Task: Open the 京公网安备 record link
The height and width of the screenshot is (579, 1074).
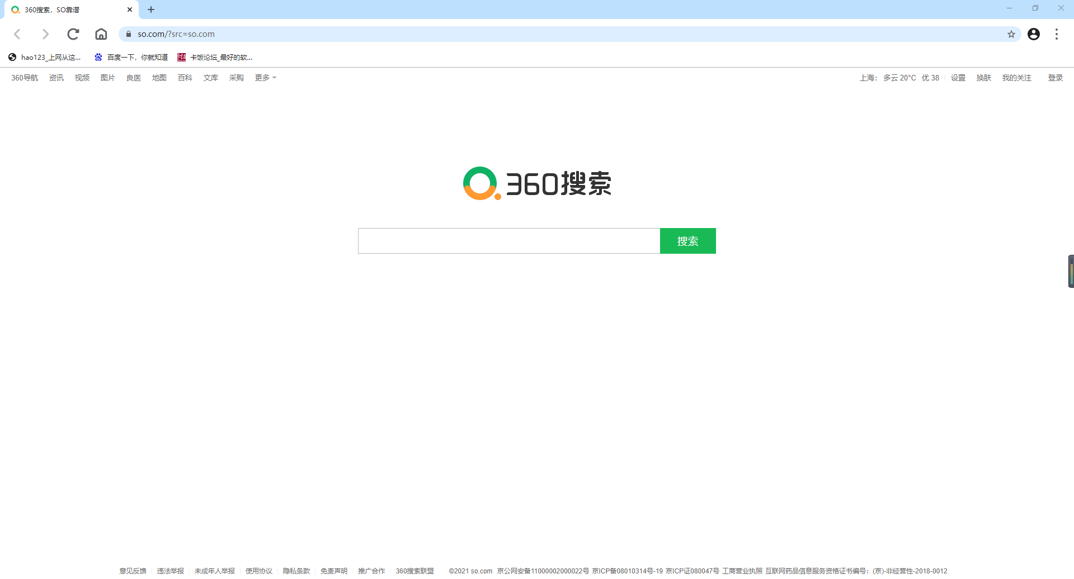Action: [x=543, y=571]
